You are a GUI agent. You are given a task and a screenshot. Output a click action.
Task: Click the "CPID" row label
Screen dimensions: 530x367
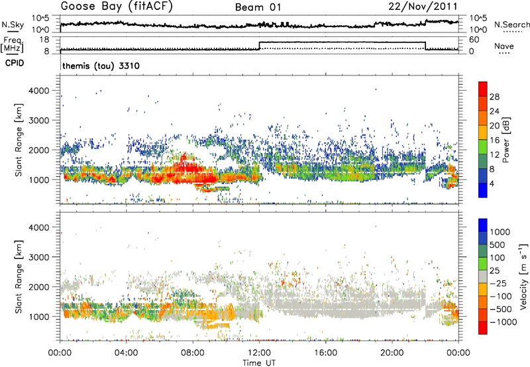point(15,63)
